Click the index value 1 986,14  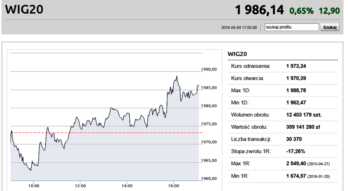click(x=259, y=10)
